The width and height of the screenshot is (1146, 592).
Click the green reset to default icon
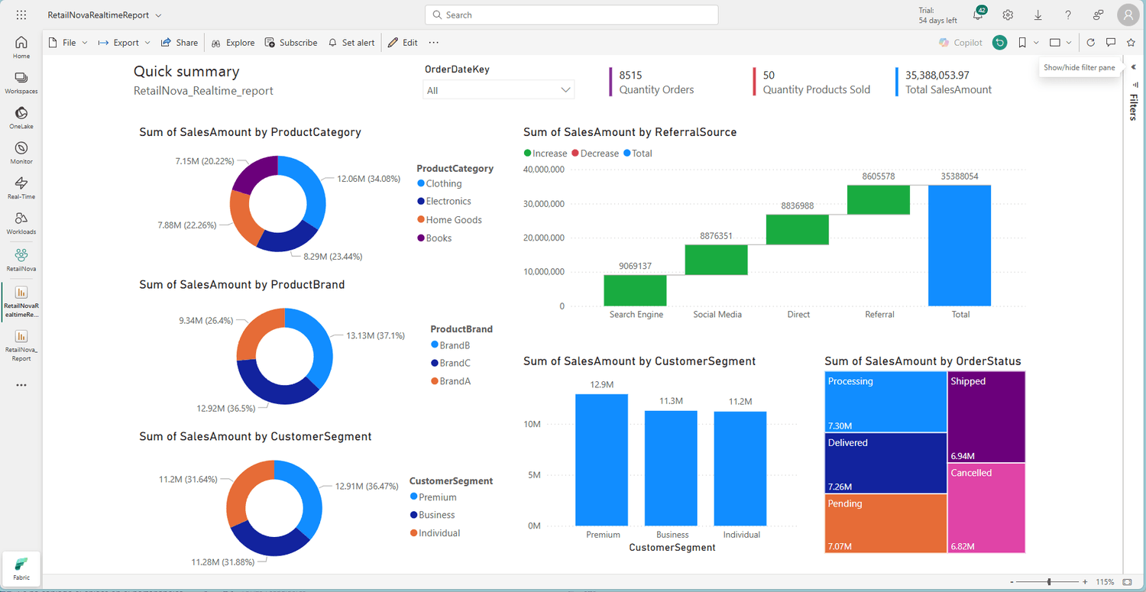click(x=999, y=43)
